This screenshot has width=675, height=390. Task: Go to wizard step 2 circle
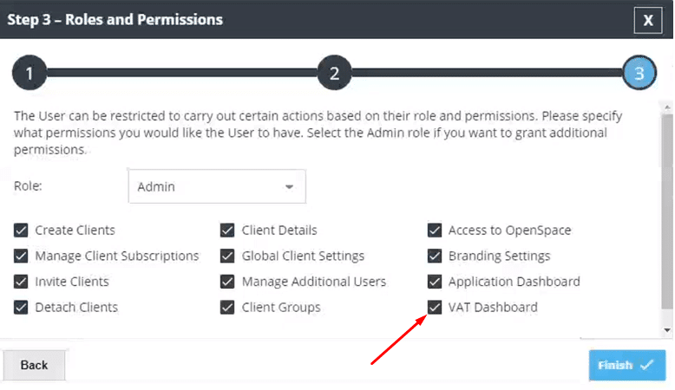[x=334, y=74]
